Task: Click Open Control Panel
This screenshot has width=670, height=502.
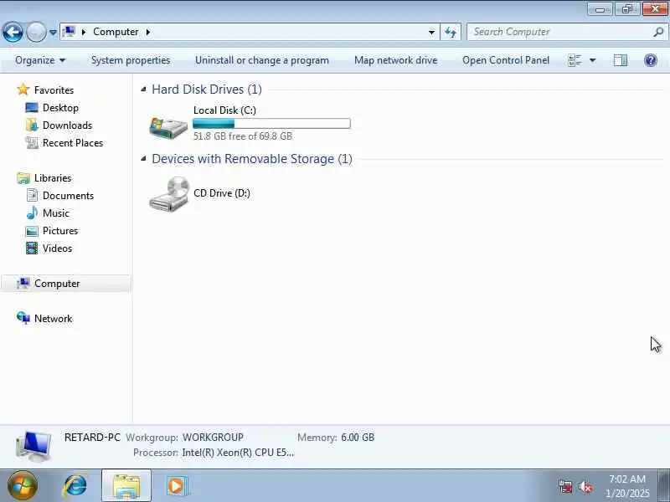Action: [x=506, y=60]
